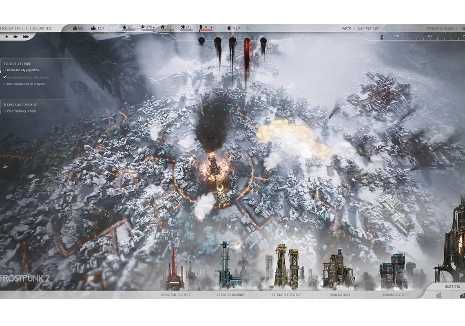Select the checked heat demand objective

[x=26, y=77]
